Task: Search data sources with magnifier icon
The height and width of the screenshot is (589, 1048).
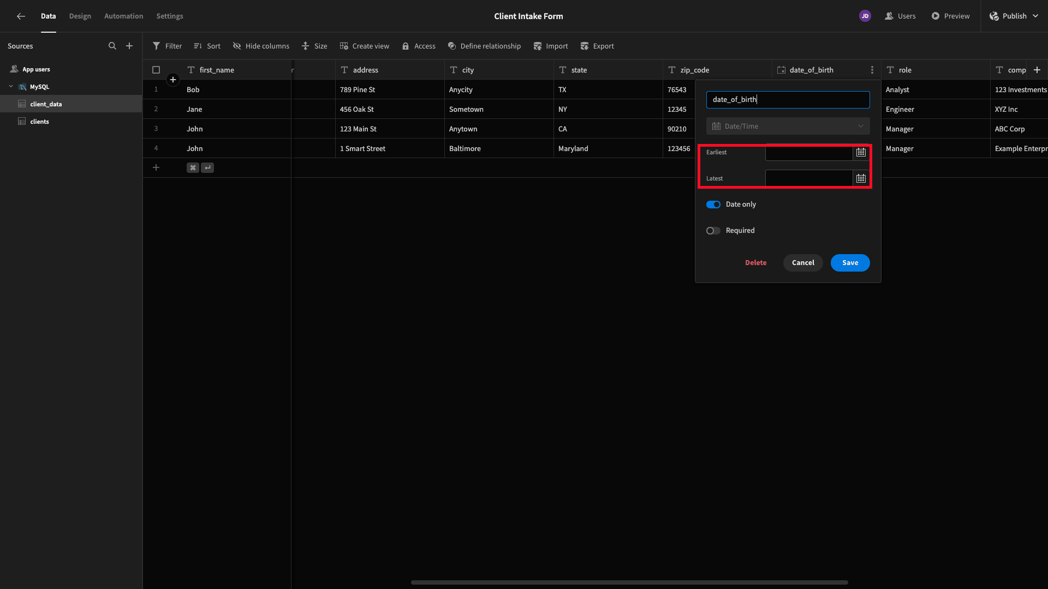Action: [x=112, y=46]
